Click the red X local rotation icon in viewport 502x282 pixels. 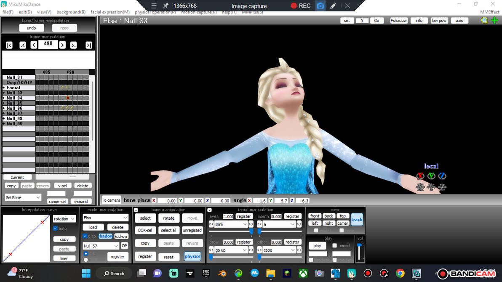coord(420,176)
